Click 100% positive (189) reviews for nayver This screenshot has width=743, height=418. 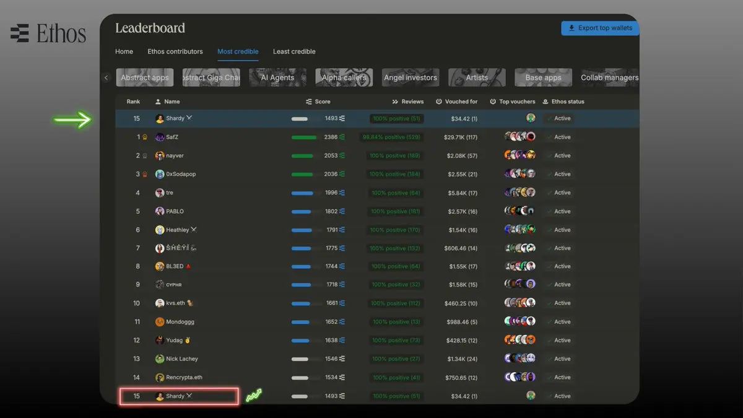pyautogui.click(x=395, y=155)
